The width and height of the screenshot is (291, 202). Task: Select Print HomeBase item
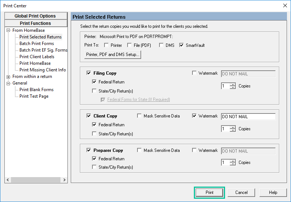click(35, 63)
